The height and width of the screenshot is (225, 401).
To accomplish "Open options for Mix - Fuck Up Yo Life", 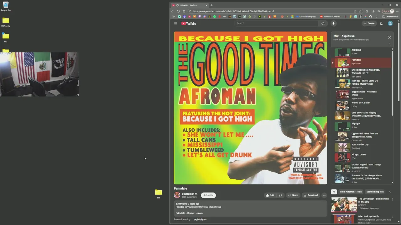I will click(393, 217).
